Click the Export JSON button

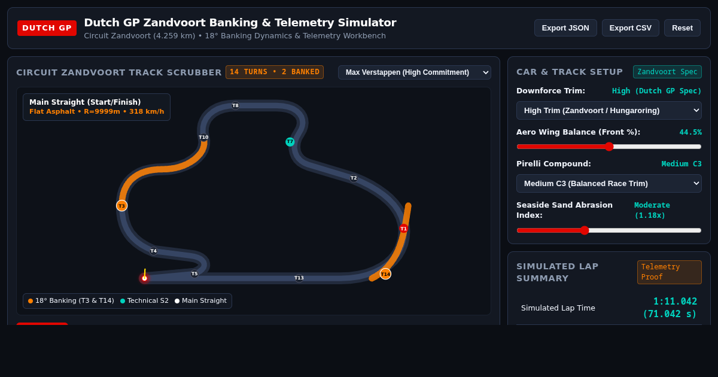(x=565, y=28)
